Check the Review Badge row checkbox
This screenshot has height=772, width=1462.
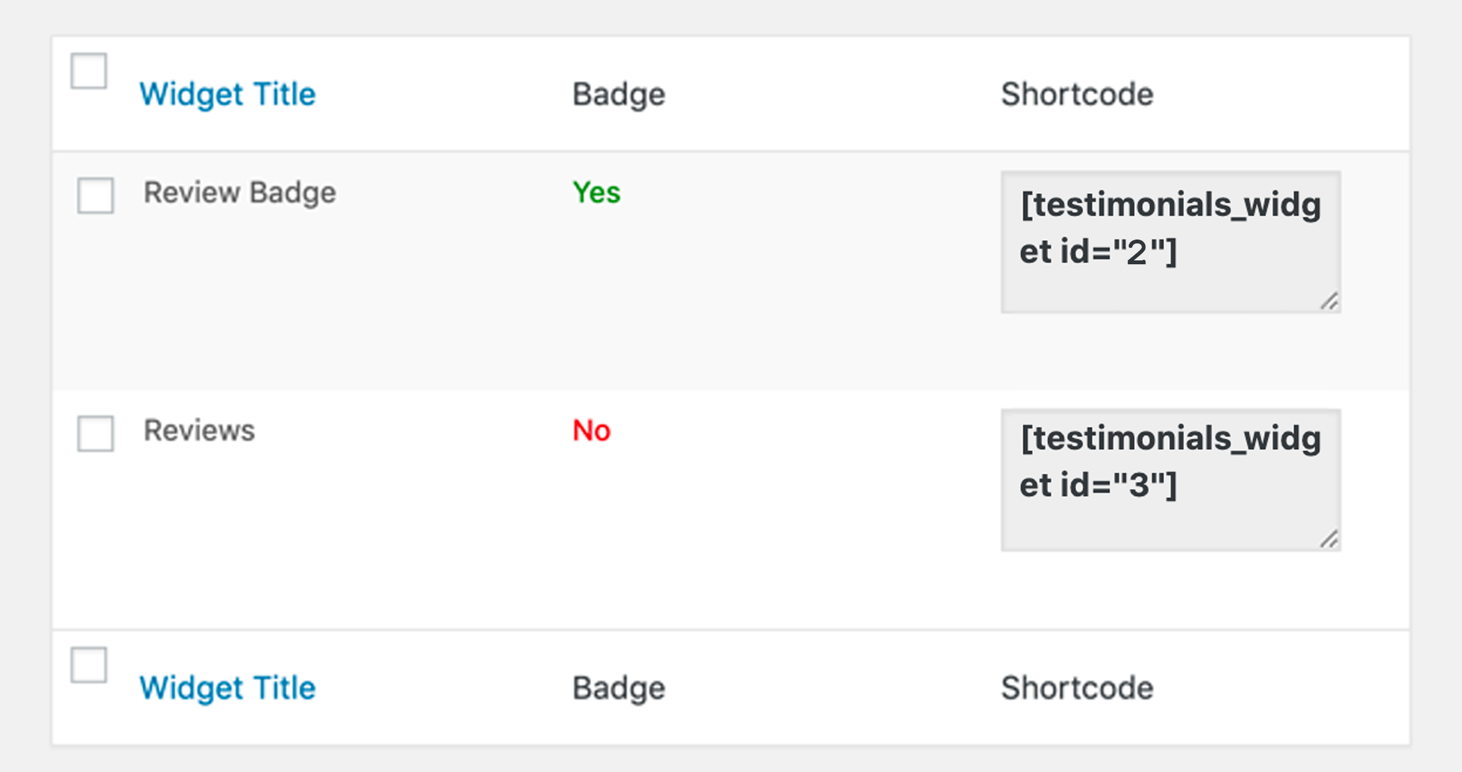[x=95, y=195]
